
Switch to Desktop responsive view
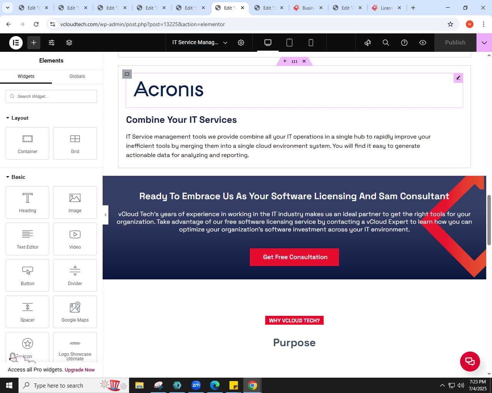pos(268,43)
